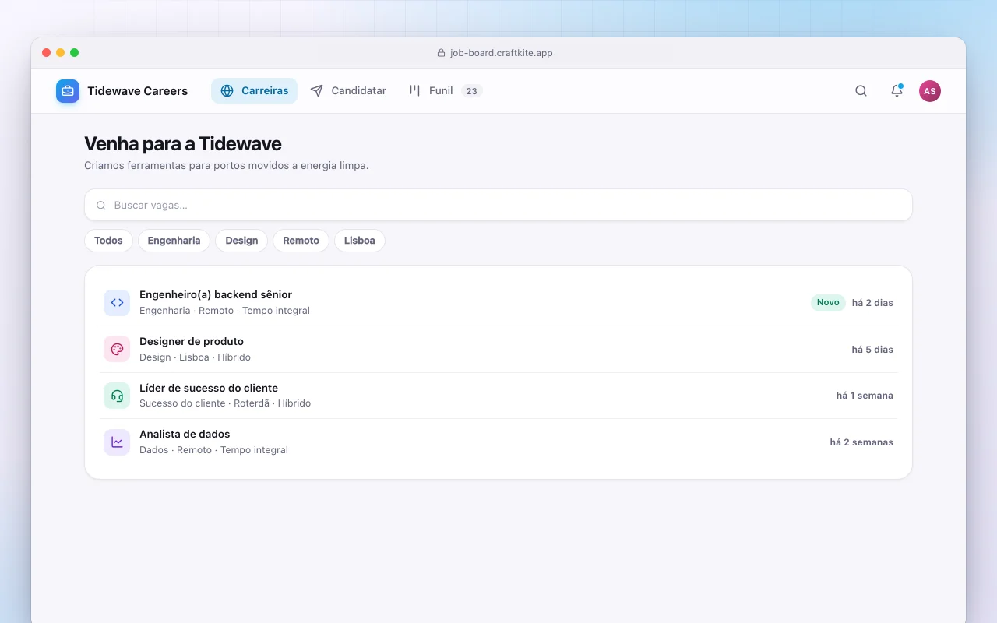Open Designer de produto job listing
997x623 pixels.
(x=498, y=349)
